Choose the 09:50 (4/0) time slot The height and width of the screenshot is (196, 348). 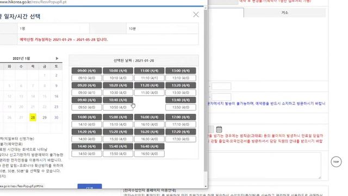coord(86,107)
